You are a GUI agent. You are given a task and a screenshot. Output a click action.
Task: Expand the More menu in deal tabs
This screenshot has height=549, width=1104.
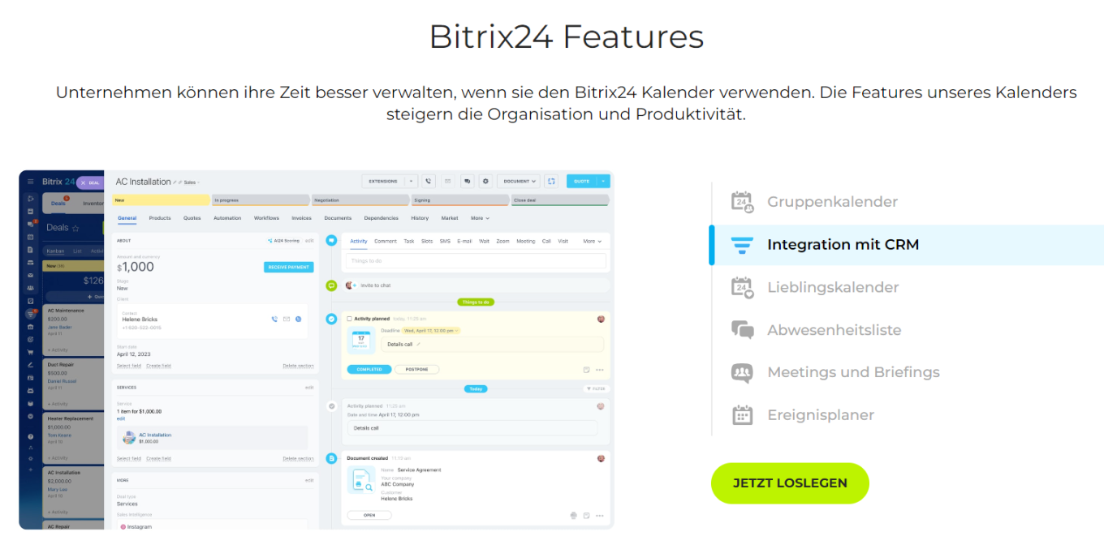tap(480, 218)
